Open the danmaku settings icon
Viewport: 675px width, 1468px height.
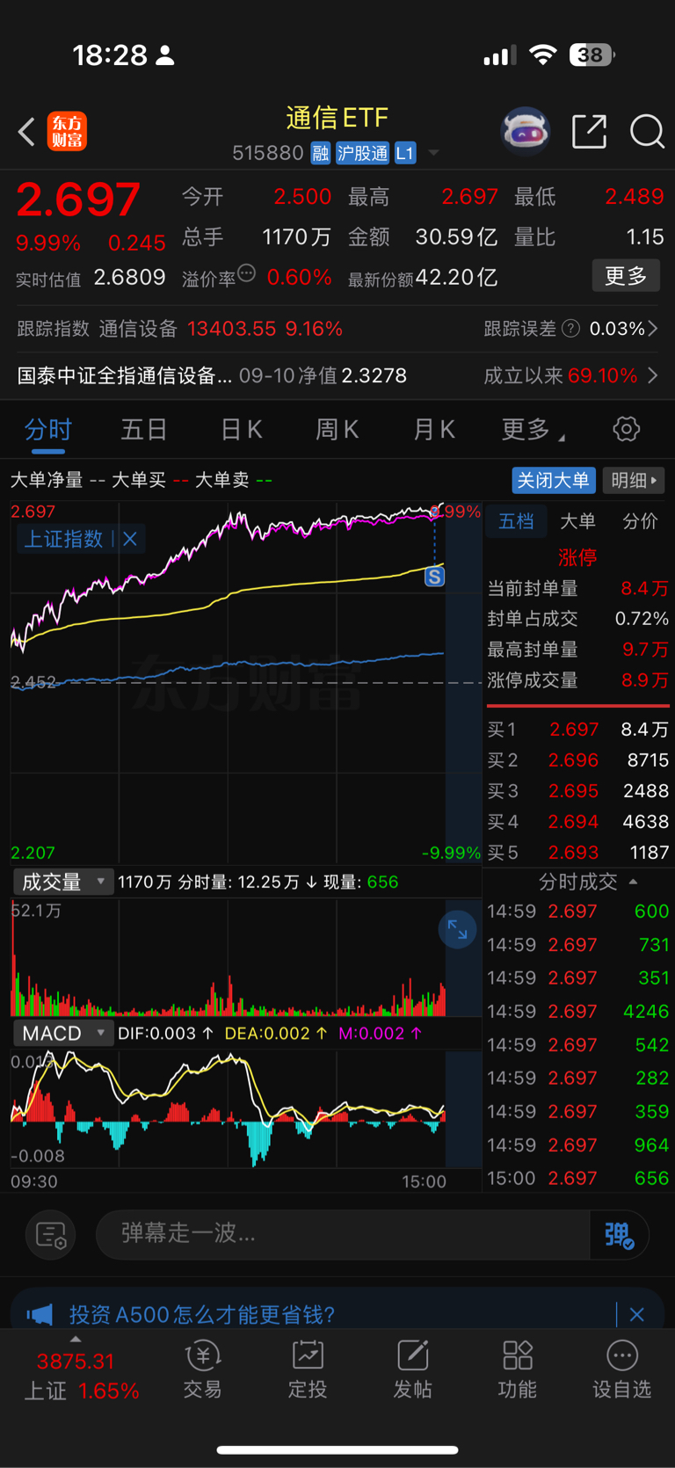(x=51, y=1234)
